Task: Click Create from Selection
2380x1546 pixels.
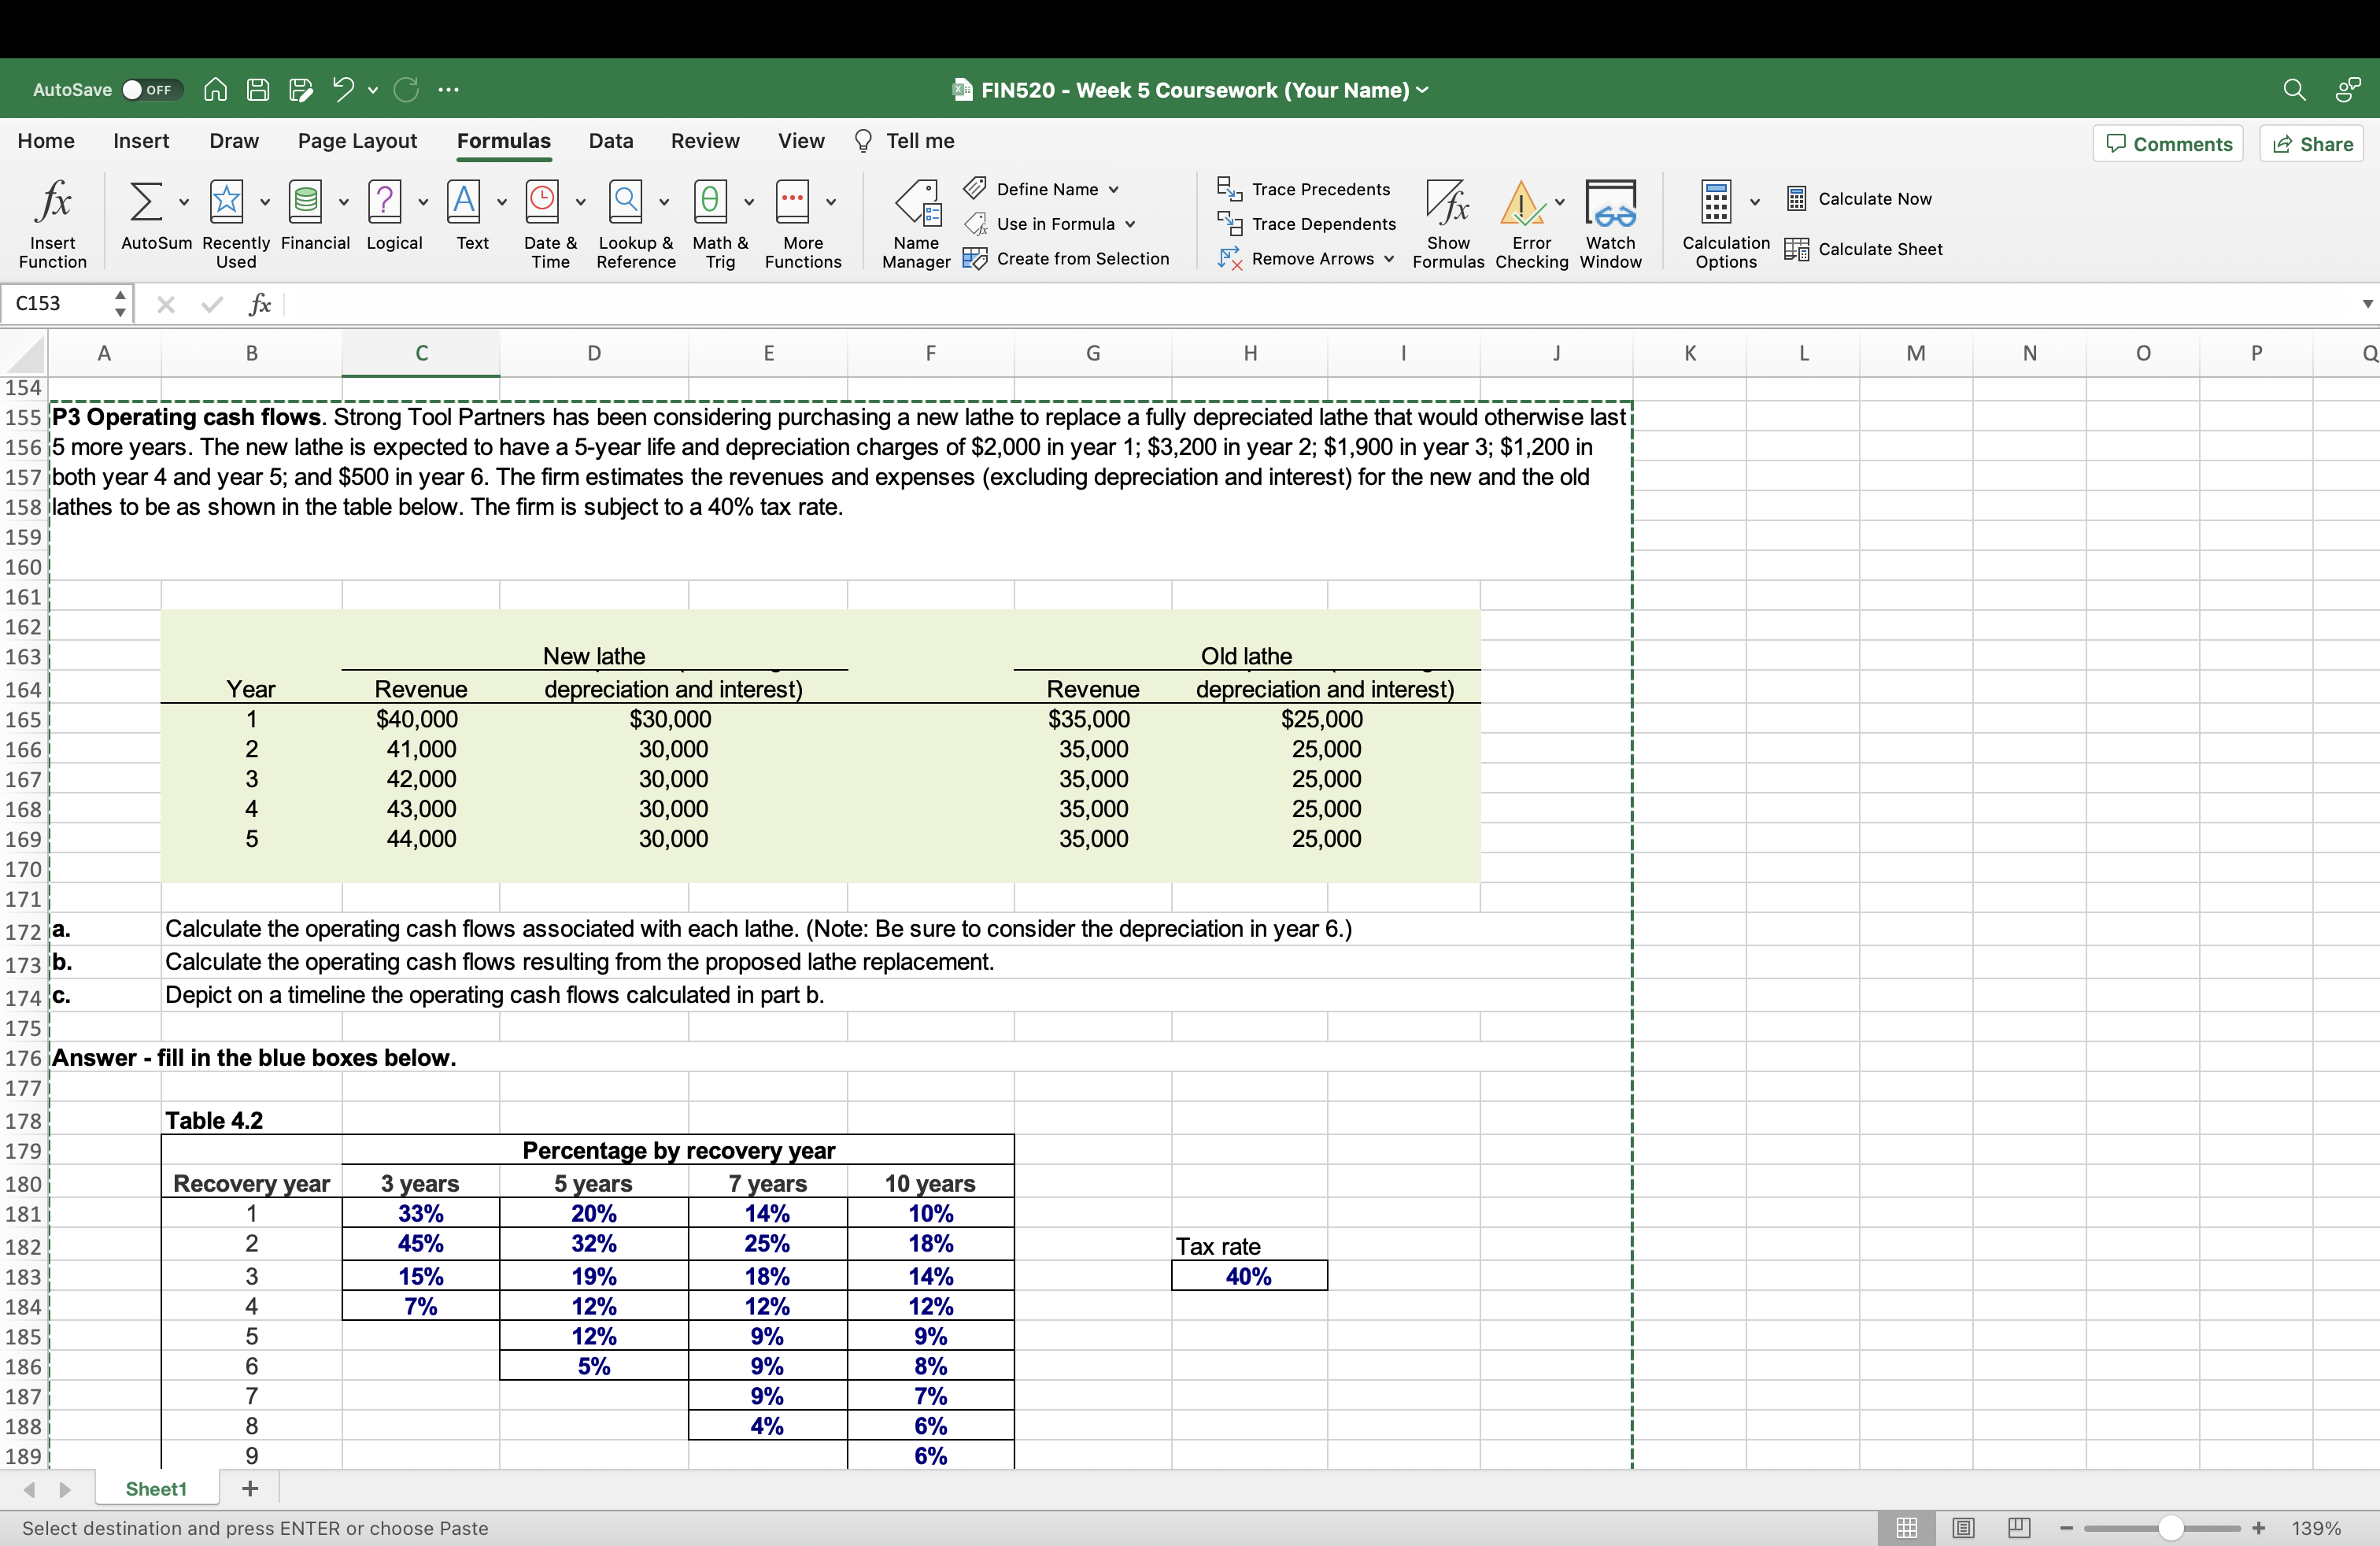Action: coord(1066,259)
